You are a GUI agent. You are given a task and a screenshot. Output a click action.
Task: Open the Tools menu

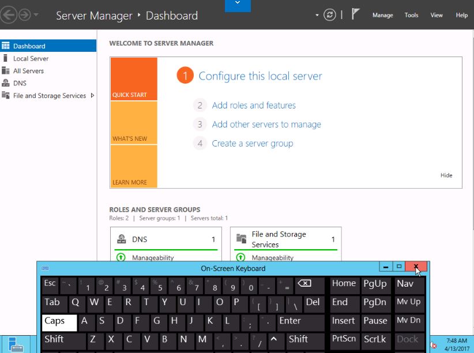(411, 16)
